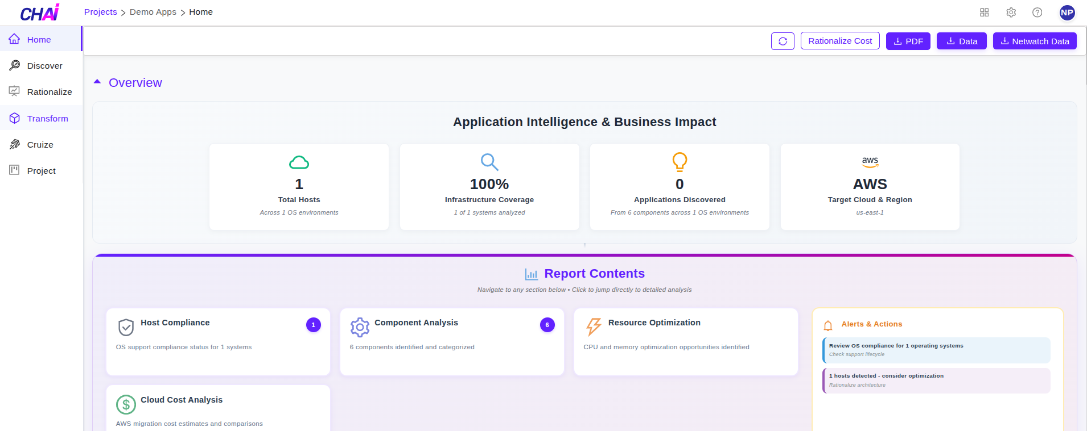Open settings gear in top bar

click(x=1011, y=12)
